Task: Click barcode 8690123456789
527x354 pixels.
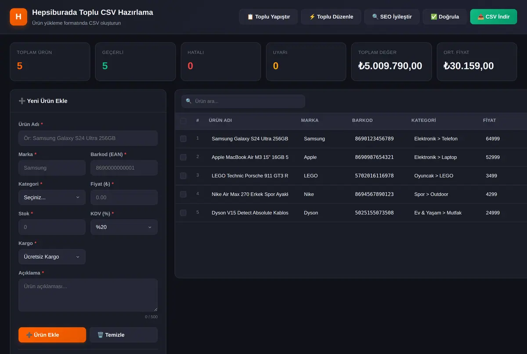Action: pyautogui.click(x=374, y=139)
